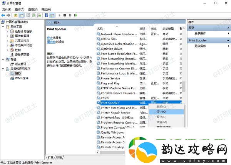Screen dimensions: 231x165
Task: Click the Pause Service toolbar icon
Action: tap(70, 15)
